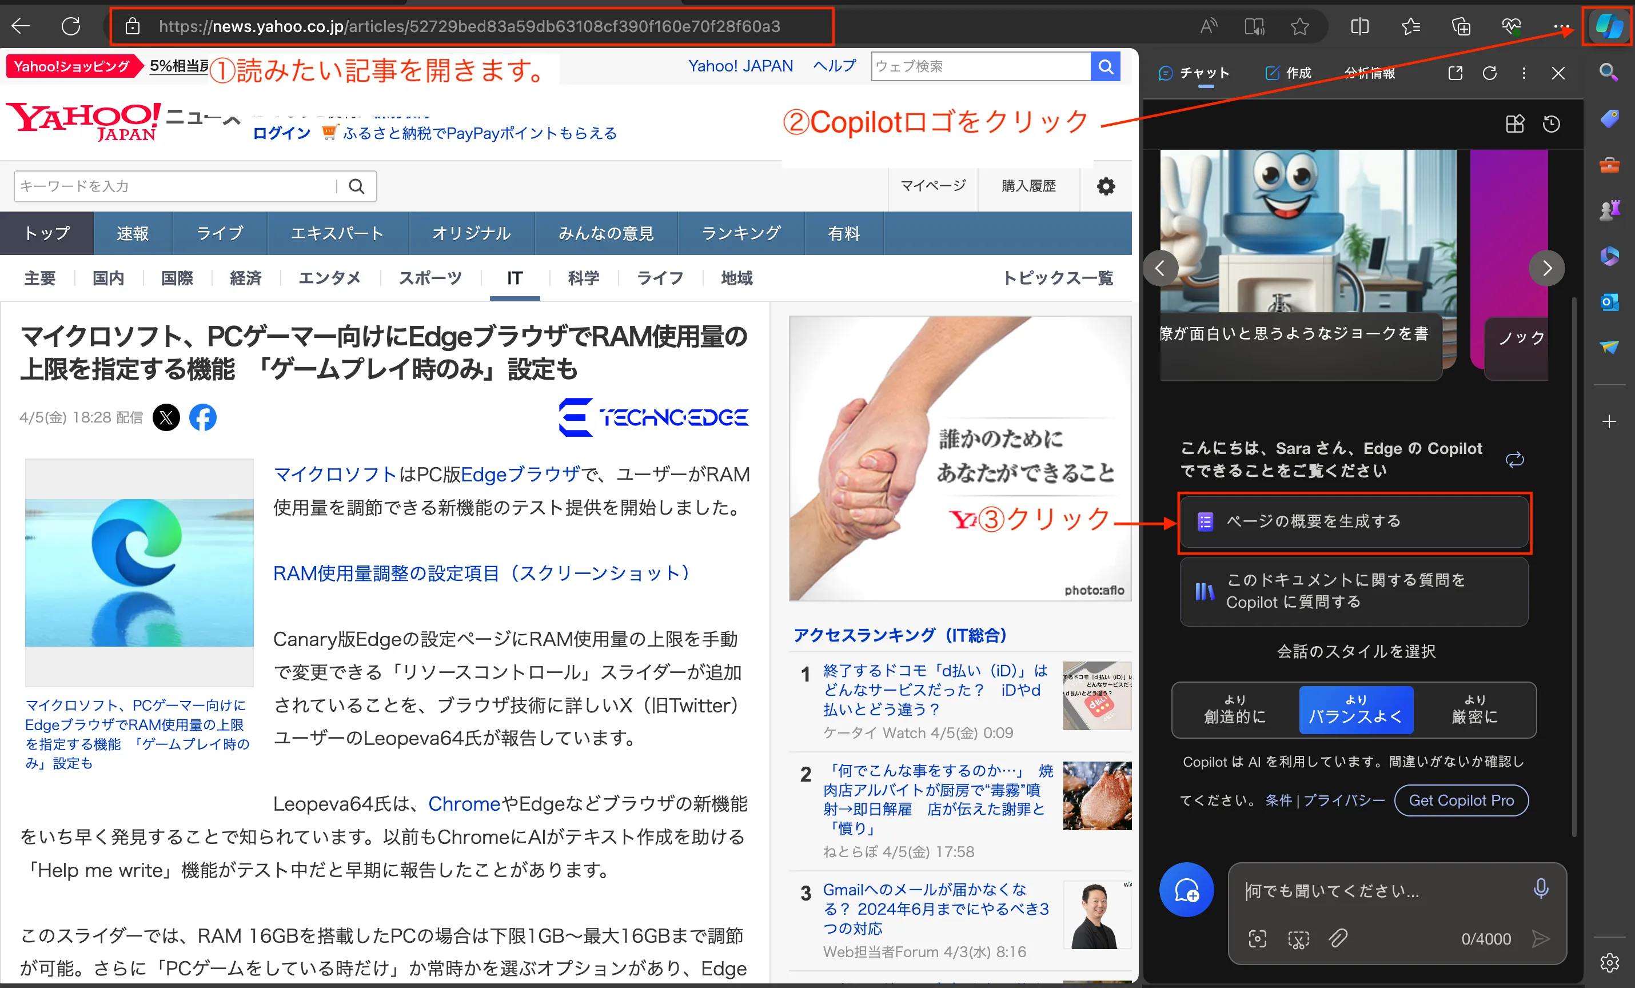Open Copilot plugins icon
Screen dimensions: 1635x988
[x=1514, y=124]
